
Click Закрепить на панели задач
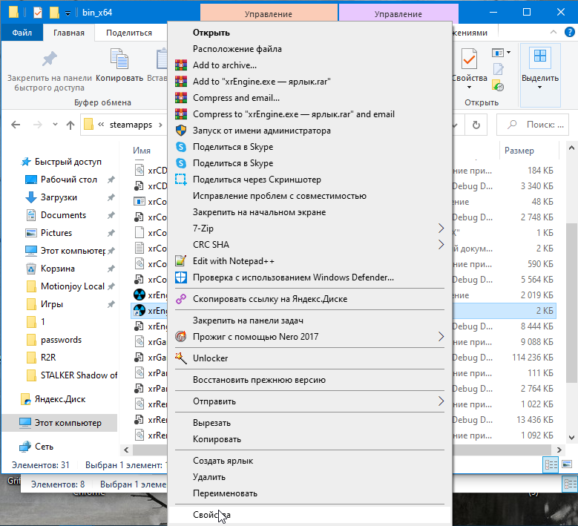248,320
